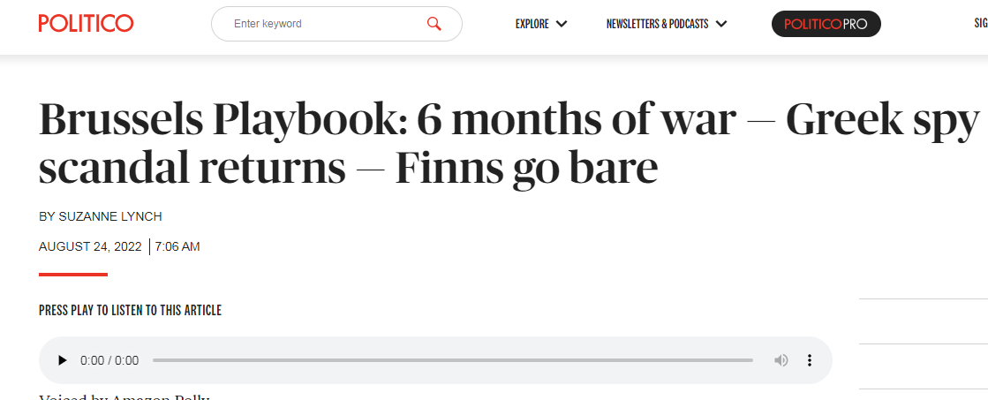Click the Voiced by Amazon Polly text

pyautogui.click(x=124, y=396)
